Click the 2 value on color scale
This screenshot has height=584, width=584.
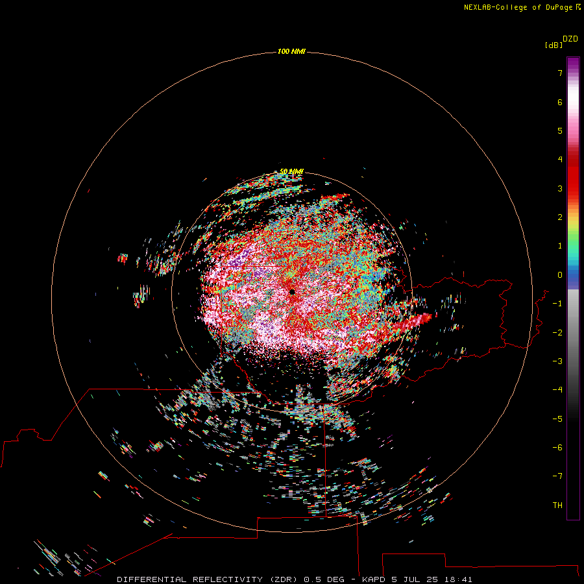click(x=560, y=217)
